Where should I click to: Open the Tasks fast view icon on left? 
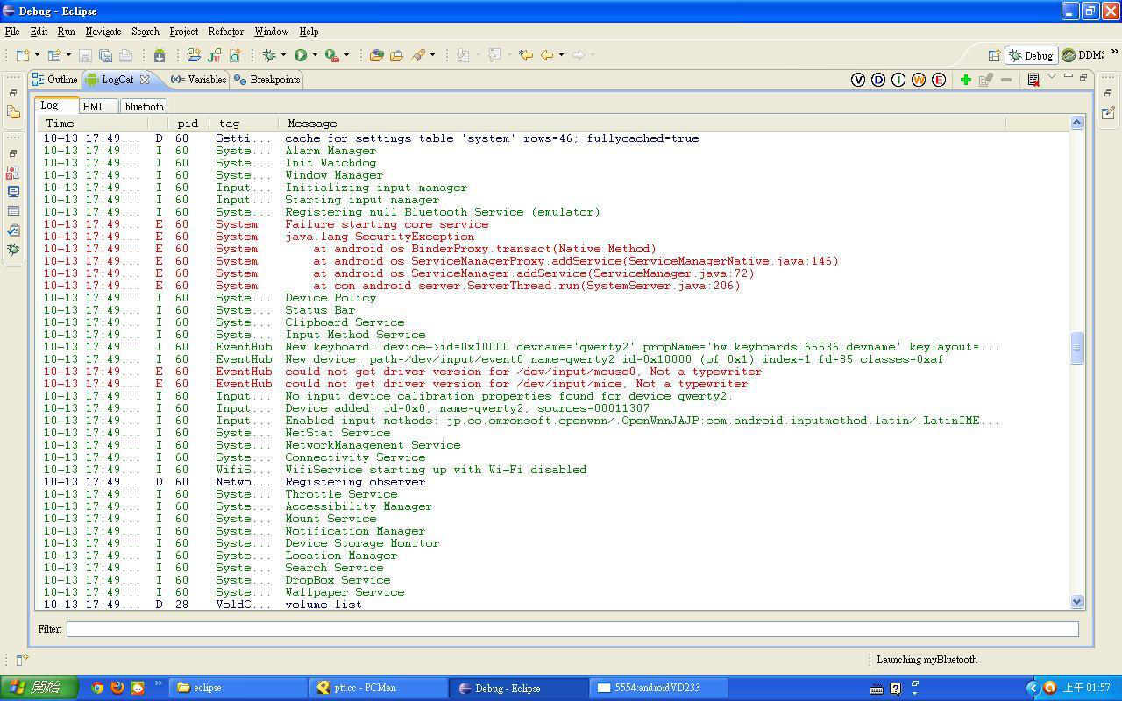tap(13, 230)
